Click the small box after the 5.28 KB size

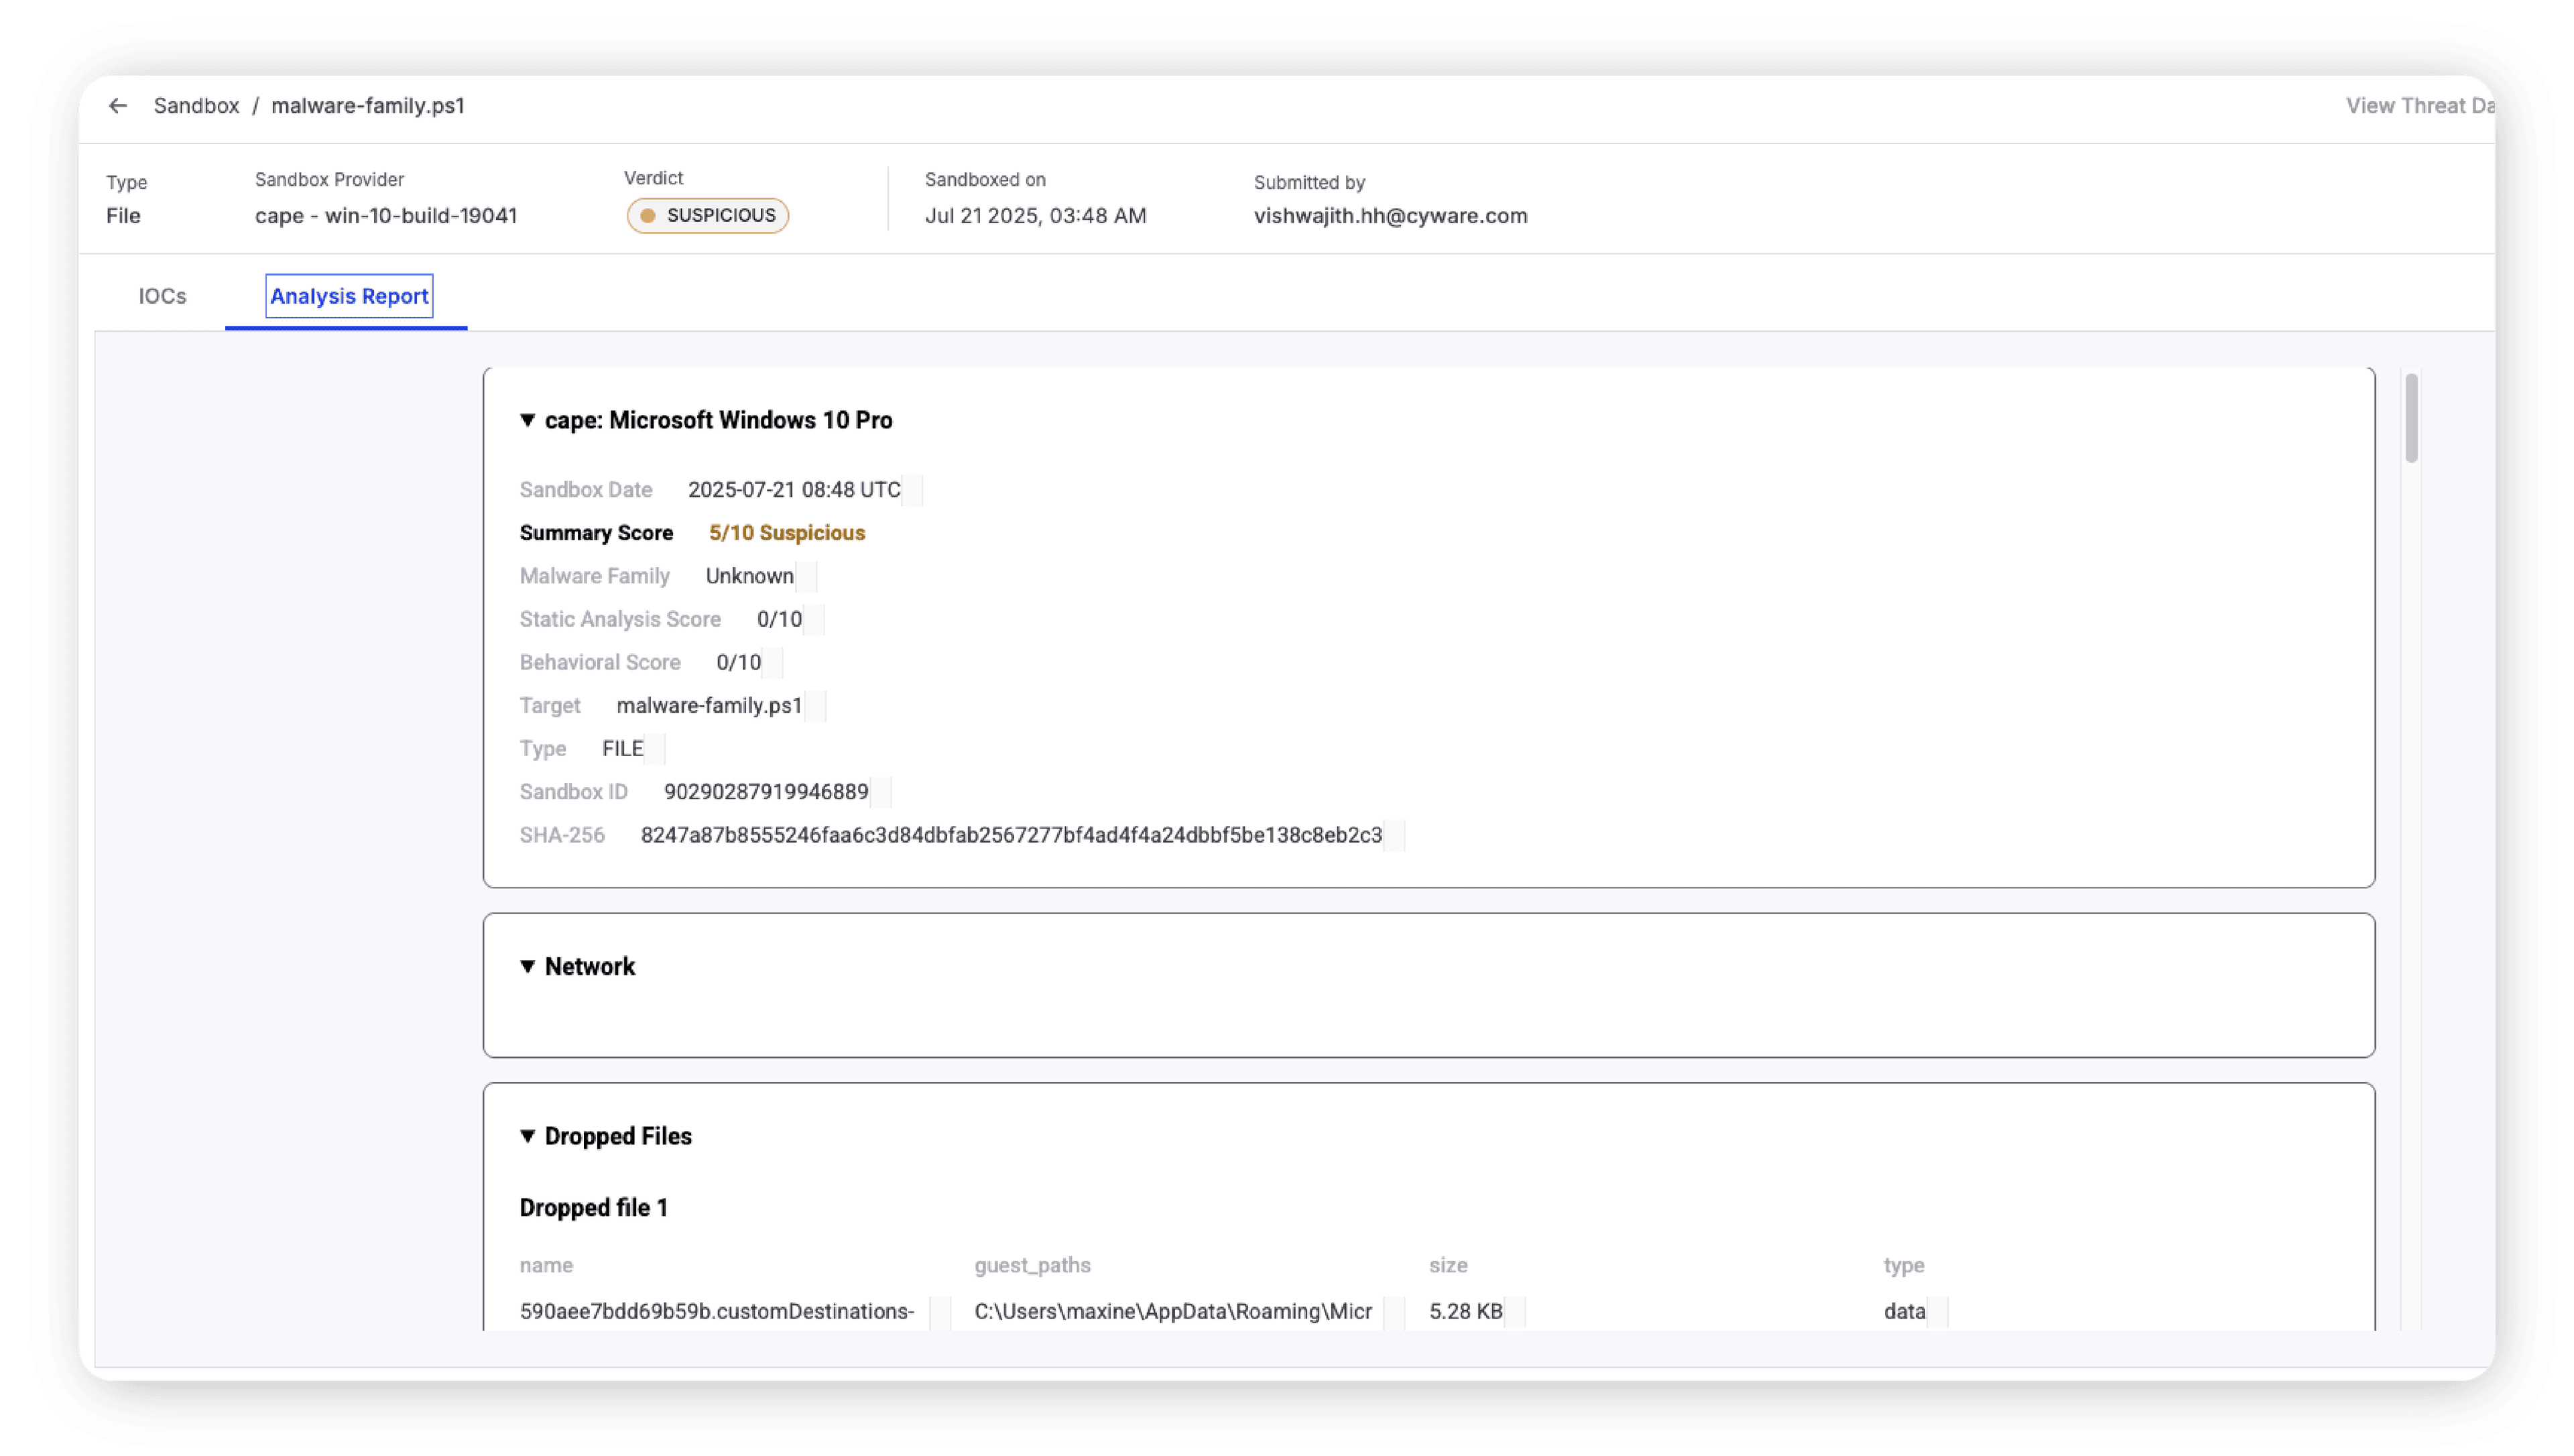click(1514, 1312)
